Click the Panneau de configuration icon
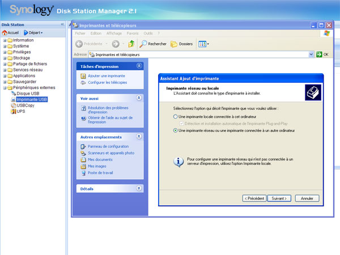 [83, 147]
